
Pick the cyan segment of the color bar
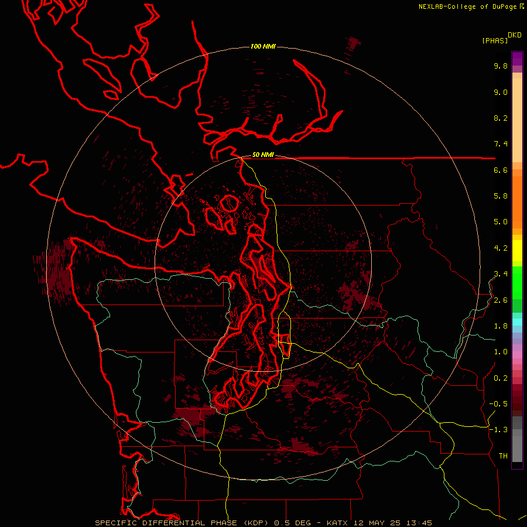point(517,322)
